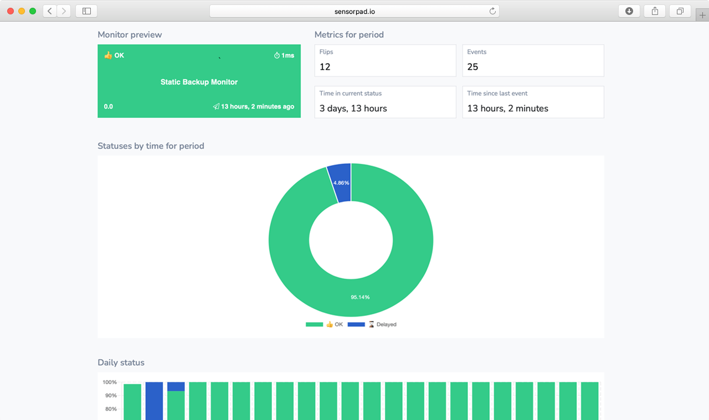Image resolution: width=709 pixels, height=420 pixels.
Task: Click the 13 hours, 2 minutes ago text
Action: [x=258, y=106]
